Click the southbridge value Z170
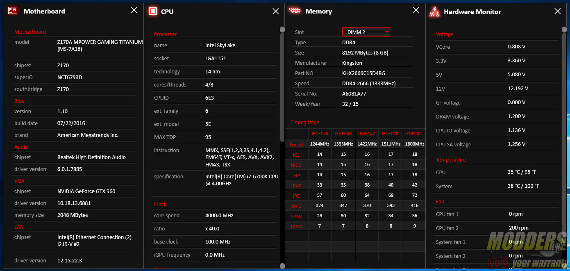Screen dimensions: 570x271 pyautogui.click(x=63, y=89)
